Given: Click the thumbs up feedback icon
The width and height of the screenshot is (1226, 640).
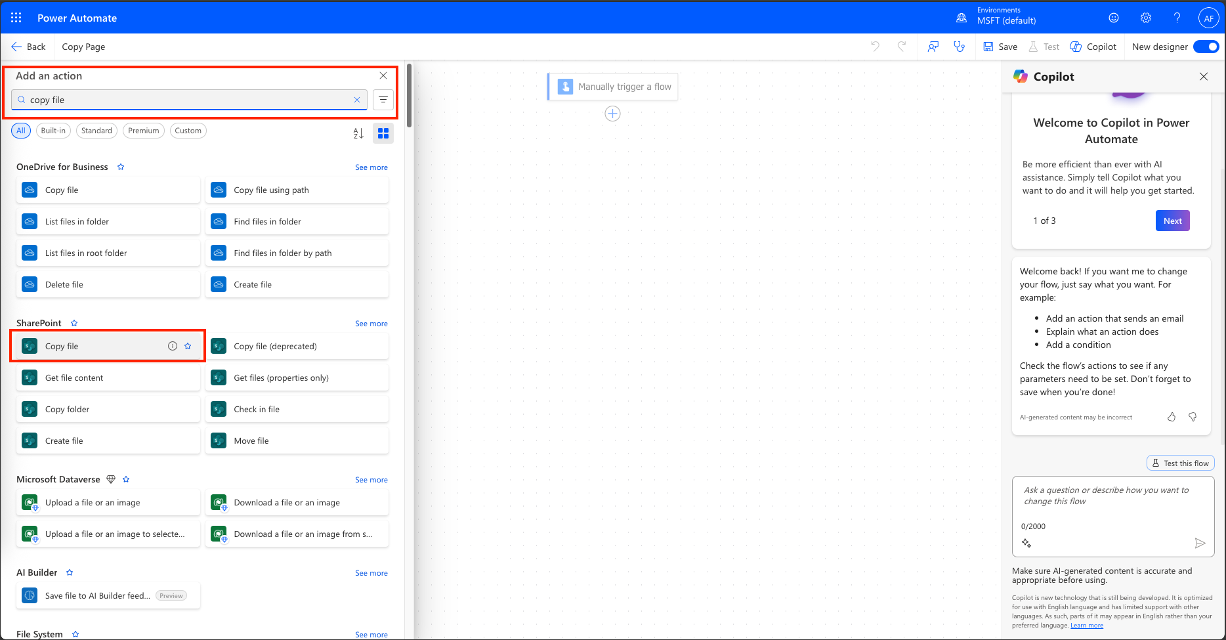Looking at the screenshot, I should pos(1172,417).
